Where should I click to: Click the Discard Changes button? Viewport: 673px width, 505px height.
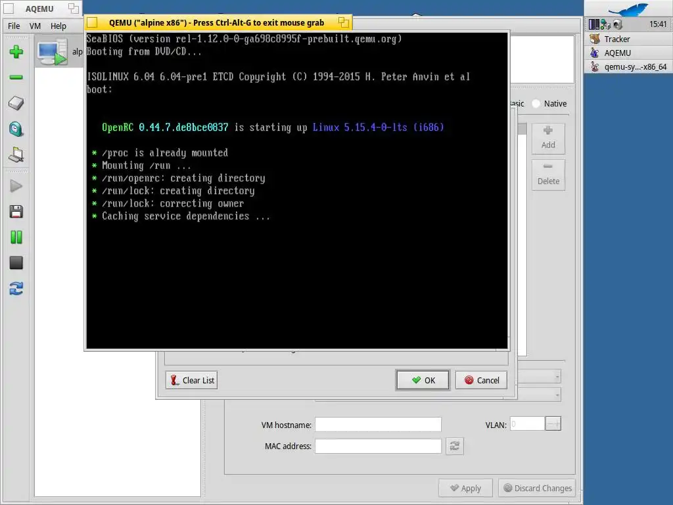coord(537,489)
